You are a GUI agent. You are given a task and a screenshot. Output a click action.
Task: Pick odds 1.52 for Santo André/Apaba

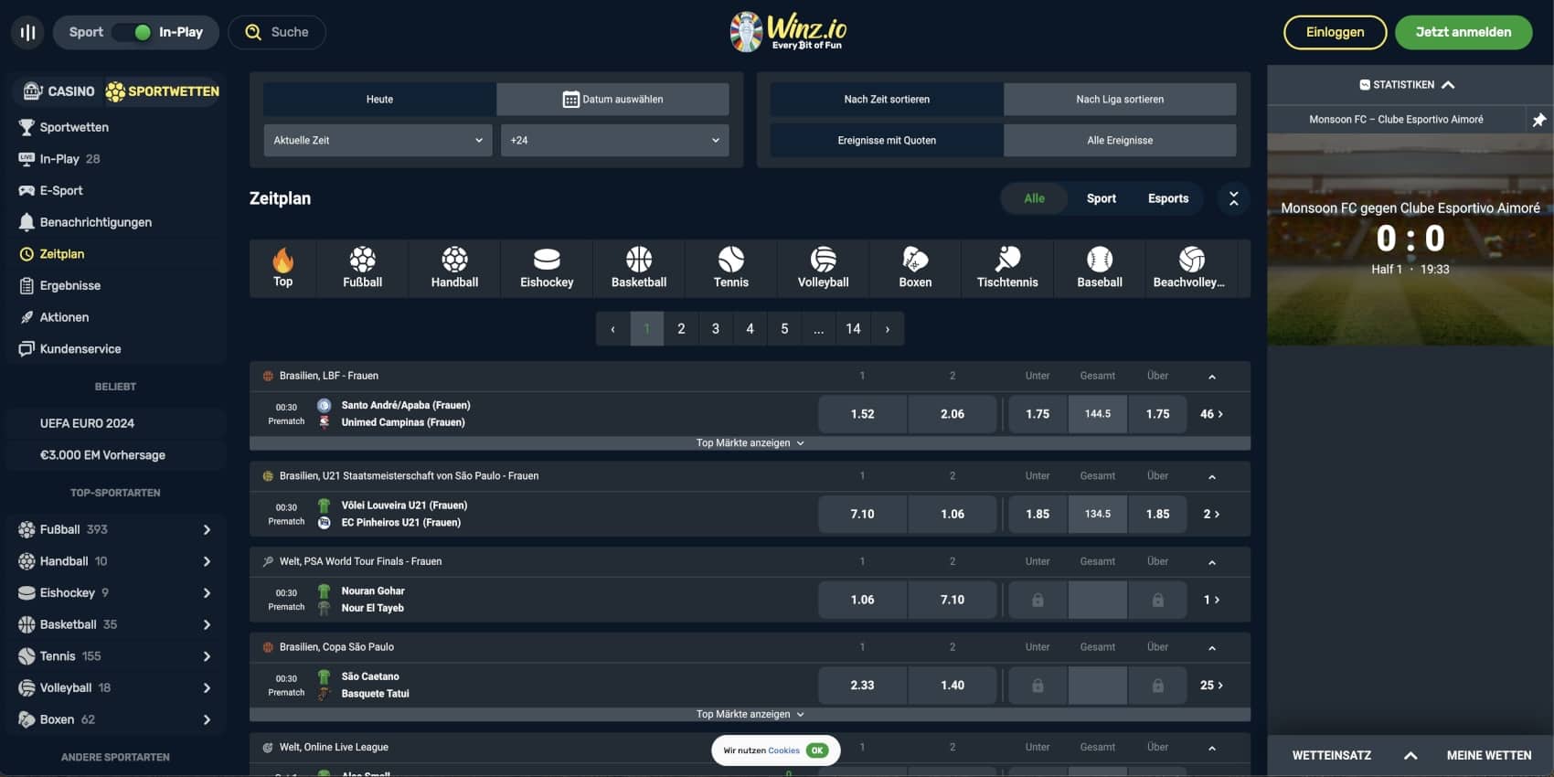862,414
